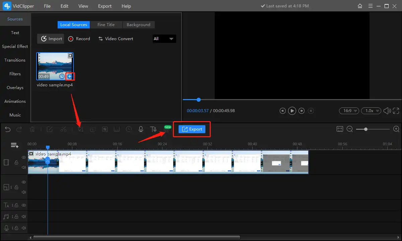Viewport: 402px width, 241px height.
Task: Click the crop tool icon in toolbar
Action: pyautogui.click(x=81, y=129)
